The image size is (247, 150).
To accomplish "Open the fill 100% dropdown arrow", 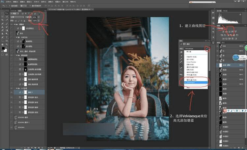I will 39,21.
